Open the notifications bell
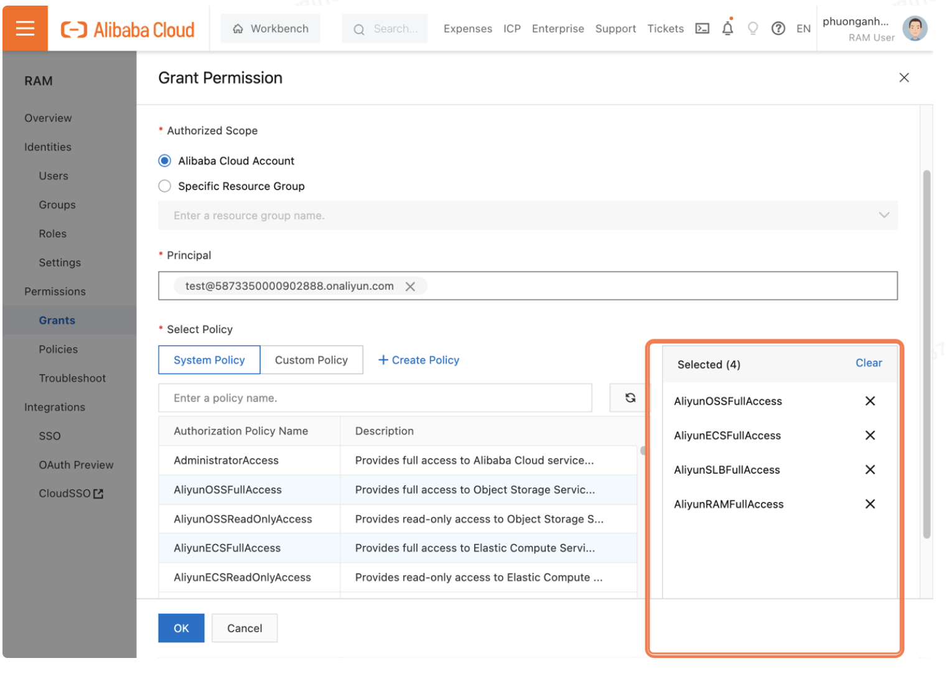The width and height of the screenshot is (947, 681). pos(727,29)
